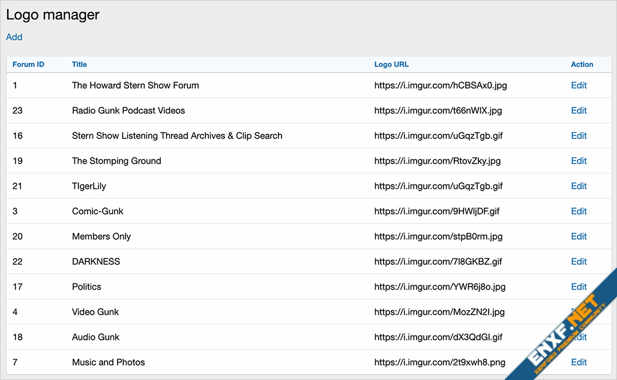This screenshot has width=617, height=380.
Task: Edit the Members Only row
Action: pos(579,236)
